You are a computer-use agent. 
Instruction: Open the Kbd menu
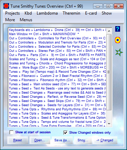[28, 13]
